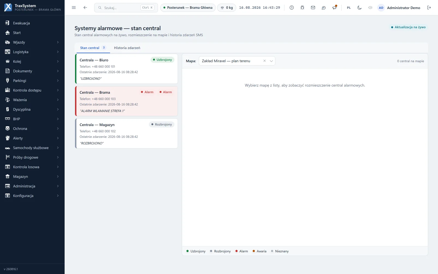Viewport: 438px width, 274px height.
Task: Click the Magazyn warehouse icon in the sidebar
Action: coord(8,176)
